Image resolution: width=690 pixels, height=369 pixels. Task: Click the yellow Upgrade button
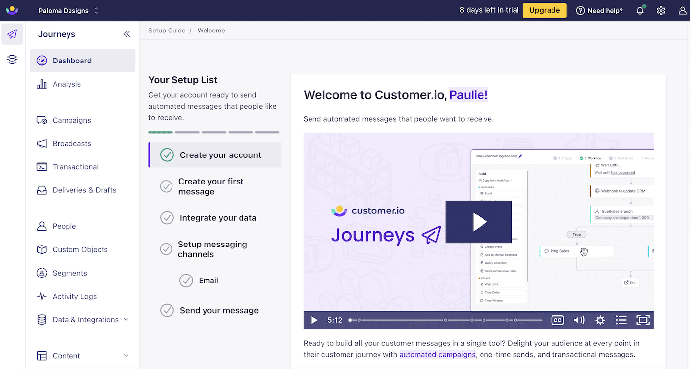click(545, 10)
